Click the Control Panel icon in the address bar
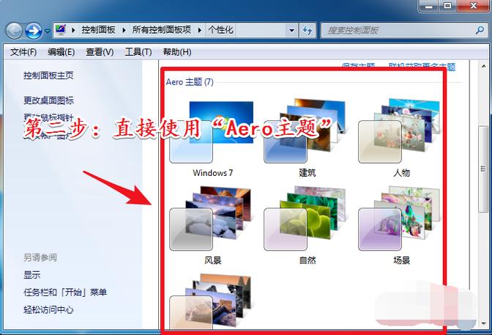Image resolution: width=492 pixels, height=335 pixels. coord(61,31)
